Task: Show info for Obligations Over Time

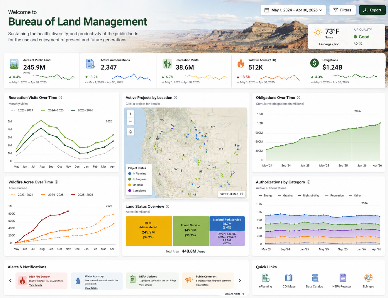Action: click(298, 97)
